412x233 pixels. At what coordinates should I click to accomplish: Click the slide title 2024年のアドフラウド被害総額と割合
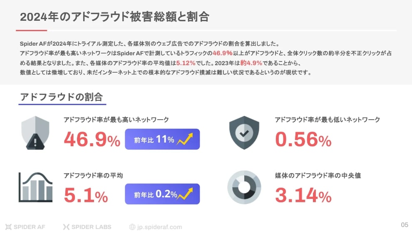click(x=114, y=17)
